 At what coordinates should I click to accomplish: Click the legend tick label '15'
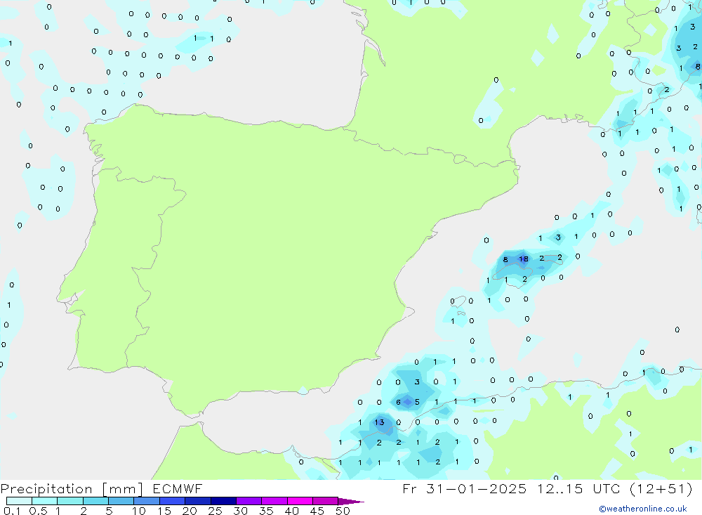click(164, 511)
